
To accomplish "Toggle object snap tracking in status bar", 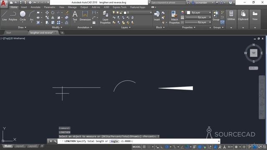I will click(182, 147).
